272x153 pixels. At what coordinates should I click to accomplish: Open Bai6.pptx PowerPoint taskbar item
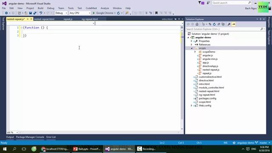pos(87,149)
